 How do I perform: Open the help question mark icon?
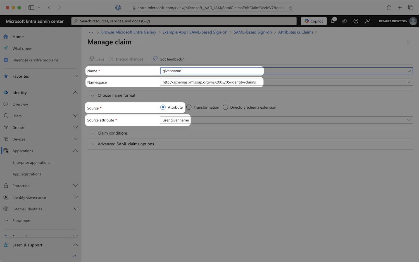tap(356, 21)
